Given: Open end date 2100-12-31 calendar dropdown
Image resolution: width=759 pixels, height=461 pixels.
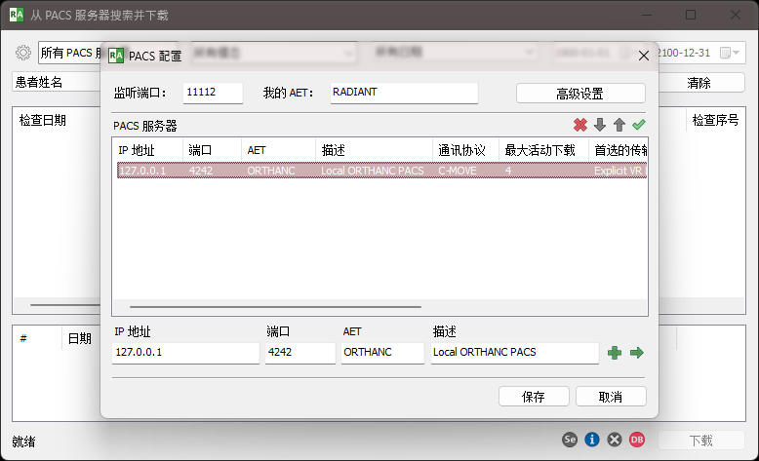Looking at the screenshot, I should coord(730,53).
